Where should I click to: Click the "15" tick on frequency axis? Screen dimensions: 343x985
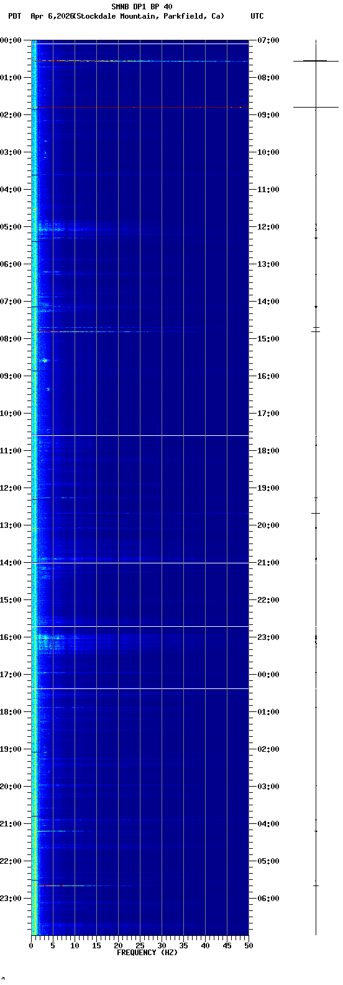click(x=96, y=946)
